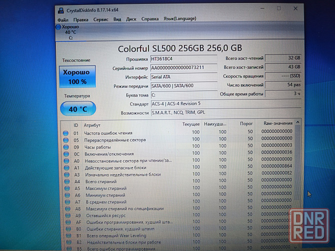
Task: Click status icon of attribute A3
Action: 67,174
